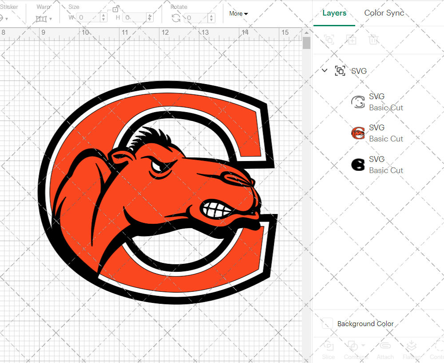
Task: Toggle selection of the orange SVG Basic Cut layer
Action: click(x=358, y=133)
